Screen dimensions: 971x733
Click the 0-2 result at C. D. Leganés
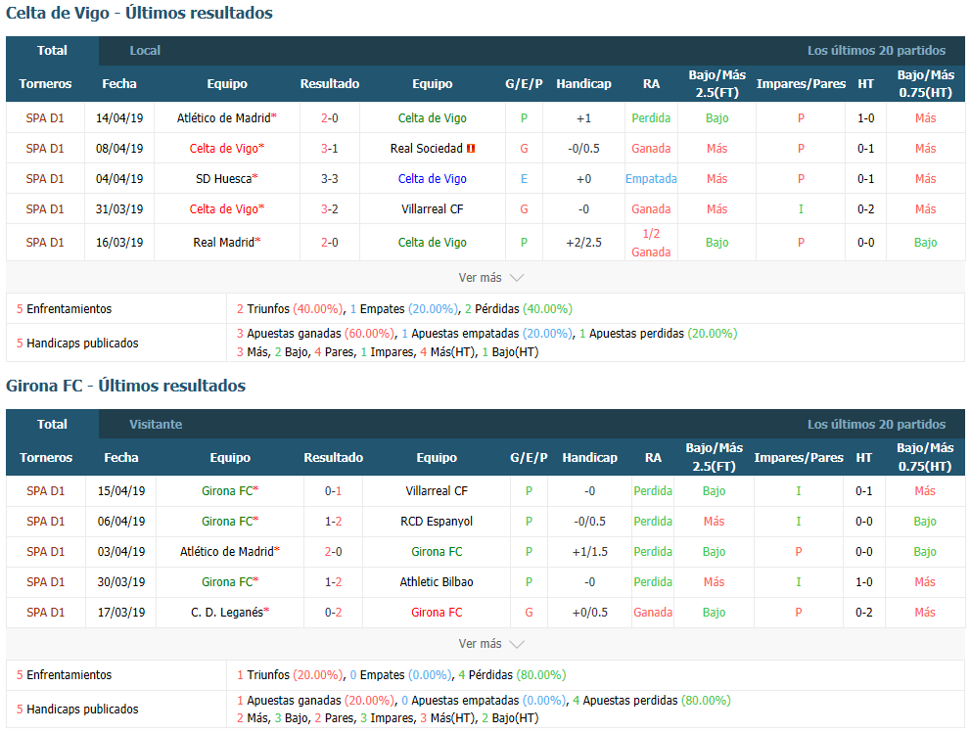coord(333,613)
